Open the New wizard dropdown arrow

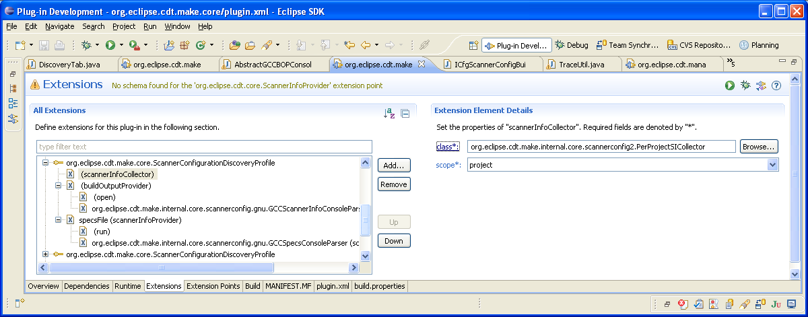31,45
